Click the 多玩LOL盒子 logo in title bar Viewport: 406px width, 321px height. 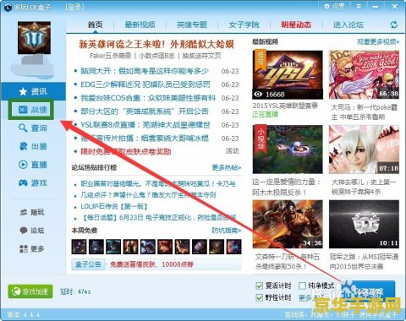point(8,7)
